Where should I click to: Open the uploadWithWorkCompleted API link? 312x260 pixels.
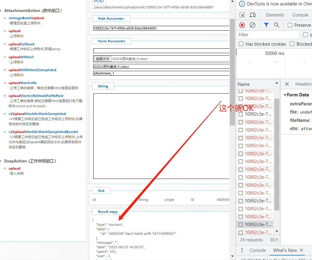(x=32, y=70)
